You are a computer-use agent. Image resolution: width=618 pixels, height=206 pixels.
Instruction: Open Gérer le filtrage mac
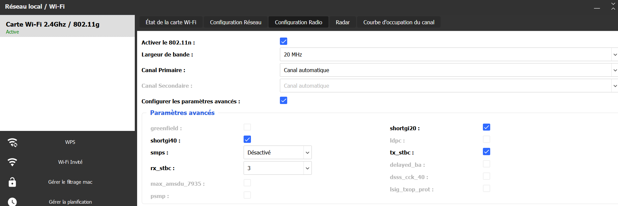click(70, 182)
